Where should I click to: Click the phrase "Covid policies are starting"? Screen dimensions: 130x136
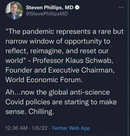(47, 102)
